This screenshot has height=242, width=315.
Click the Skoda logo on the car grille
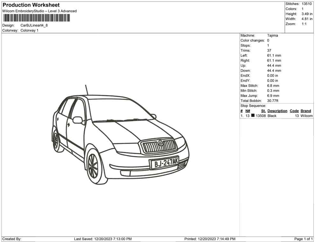(x=161, y=142)
